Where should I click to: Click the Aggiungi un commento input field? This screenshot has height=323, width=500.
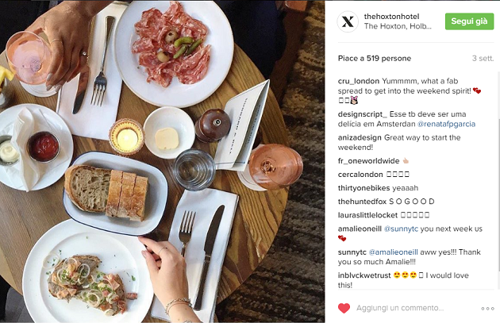point(400,308)
